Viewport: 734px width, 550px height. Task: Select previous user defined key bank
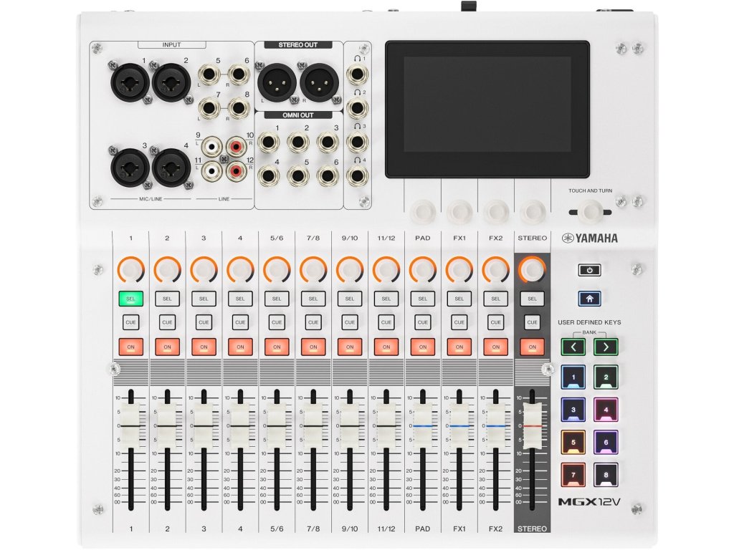573,347
